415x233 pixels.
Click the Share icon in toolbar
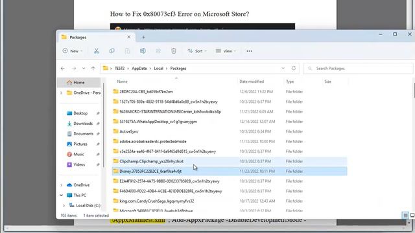[158, 51]
